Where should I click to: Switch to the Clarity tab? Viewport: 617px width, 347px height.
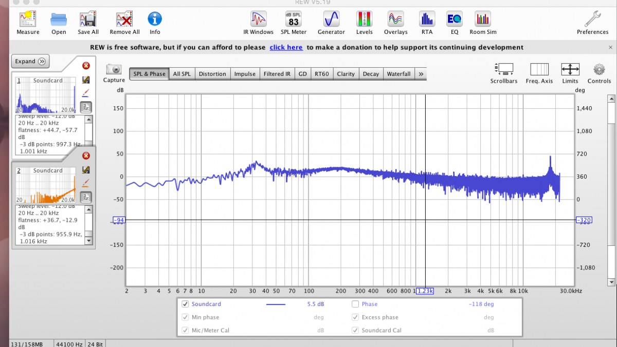point(346,74)
